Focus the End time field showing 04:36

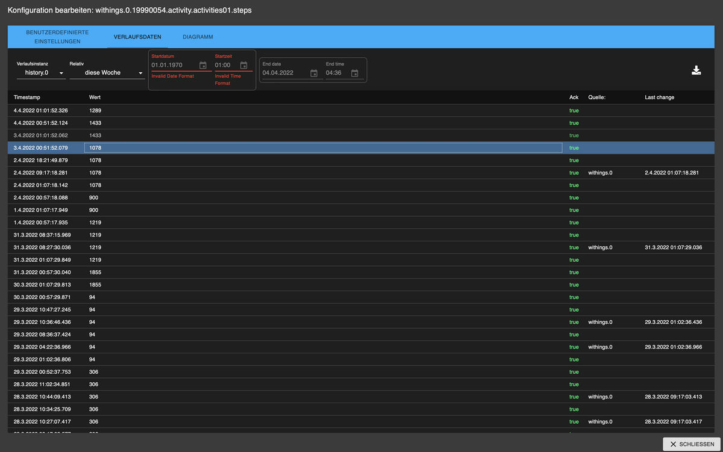(336, 73)
